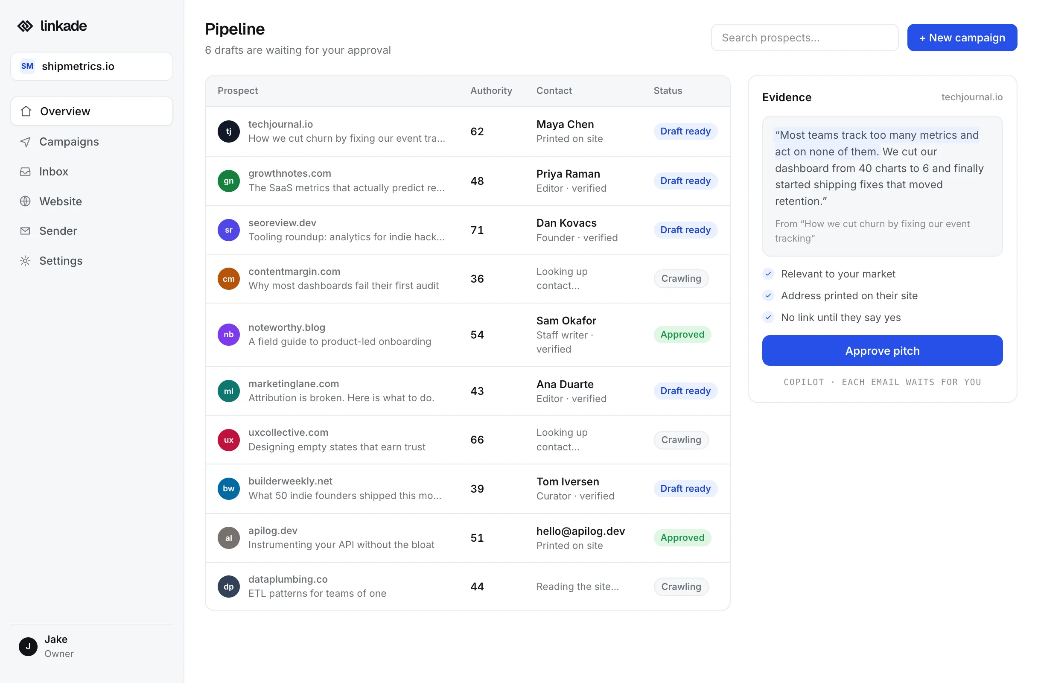Click contact name Tom Iversen

coord(567,482)
